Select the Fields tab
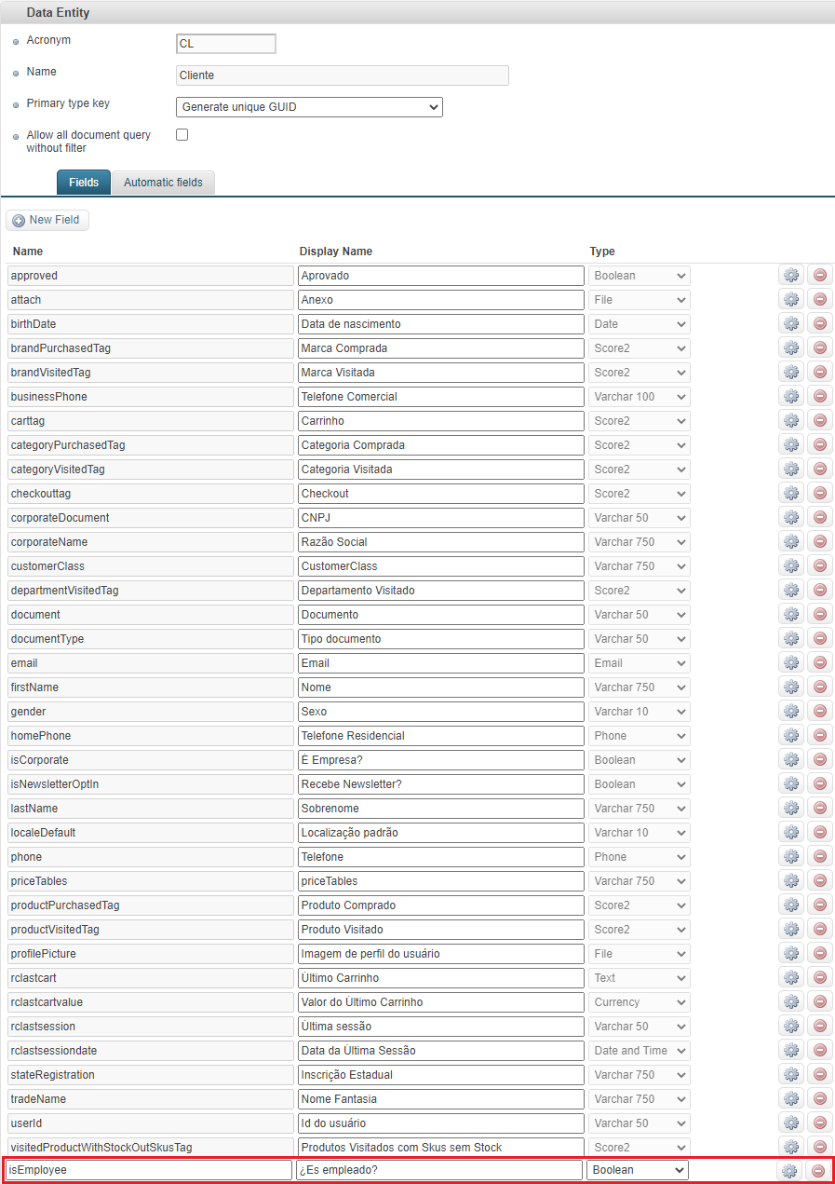835x1184 pixels. 83,182
